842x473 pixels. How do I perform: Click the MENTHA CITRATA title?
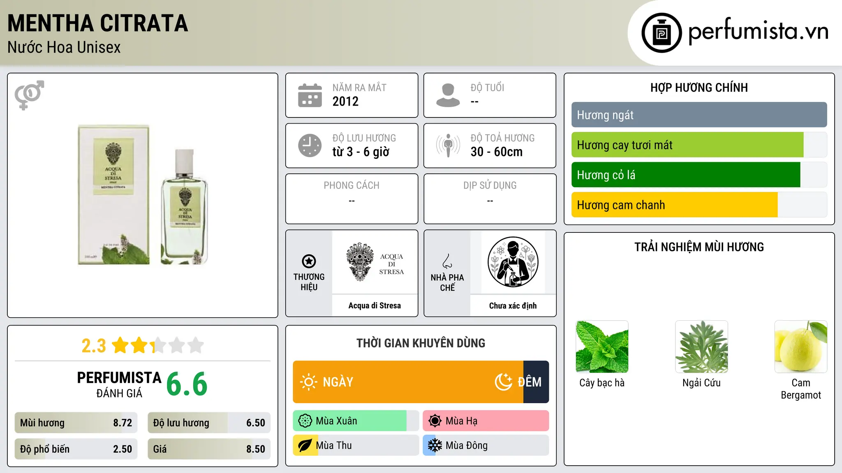[98, 23]
